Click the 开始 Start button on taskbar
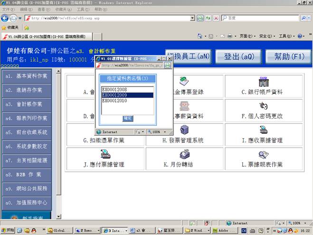This screenshot has height=235, width=313. tap(8, 230)
